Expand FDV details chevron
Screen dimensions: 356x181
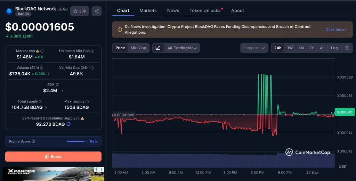pos(62,91)
